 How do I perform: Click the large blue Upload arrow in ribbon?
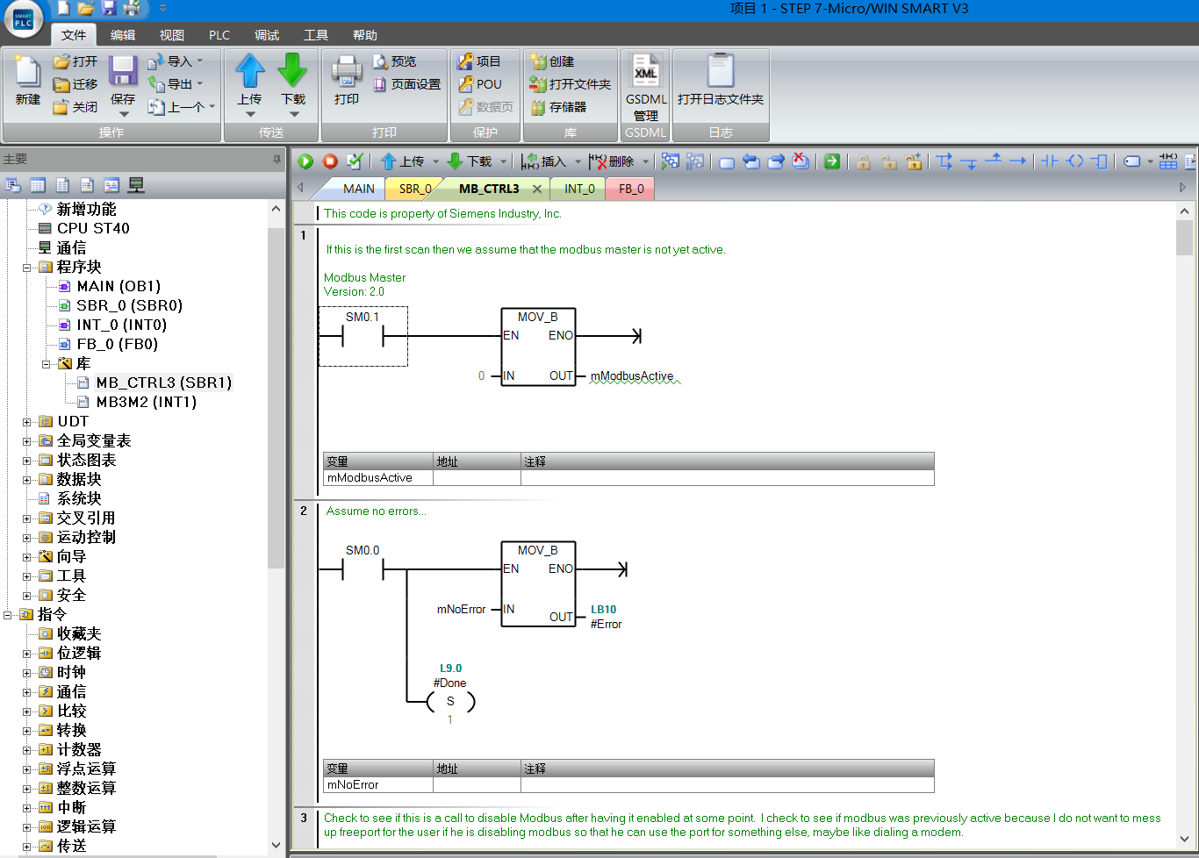coord(250,72)
